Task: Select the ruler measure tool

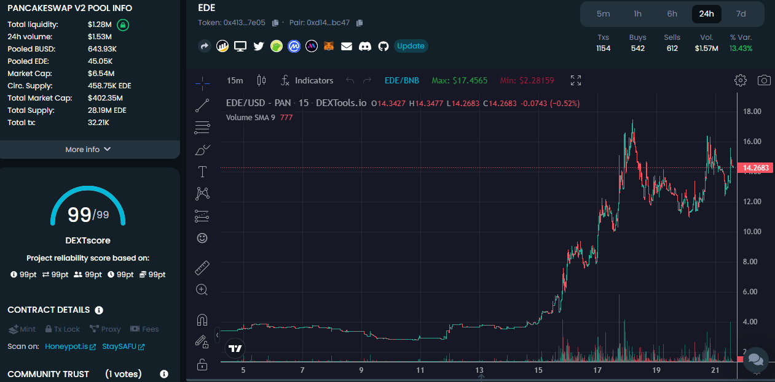Action: [202, 268]
